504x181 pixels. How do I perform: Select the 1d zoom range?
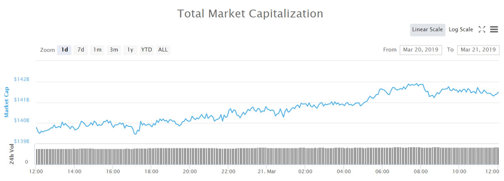pos(65,50)
